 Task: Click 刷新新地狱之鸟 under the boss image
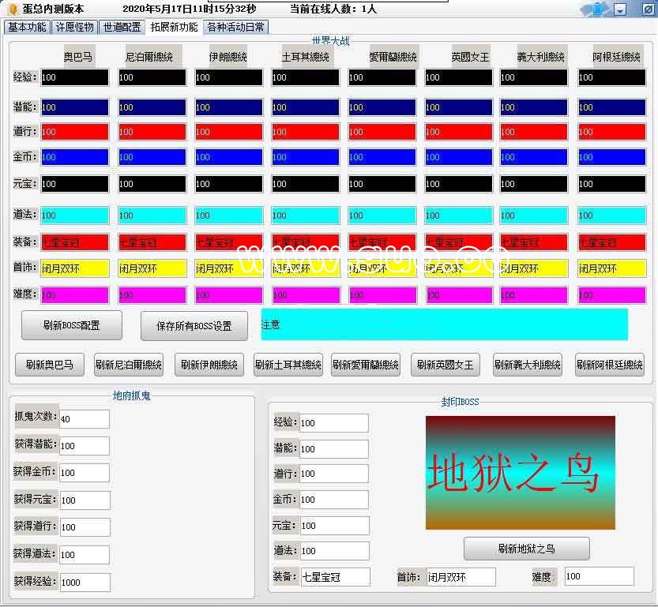(x=528, y=547)
